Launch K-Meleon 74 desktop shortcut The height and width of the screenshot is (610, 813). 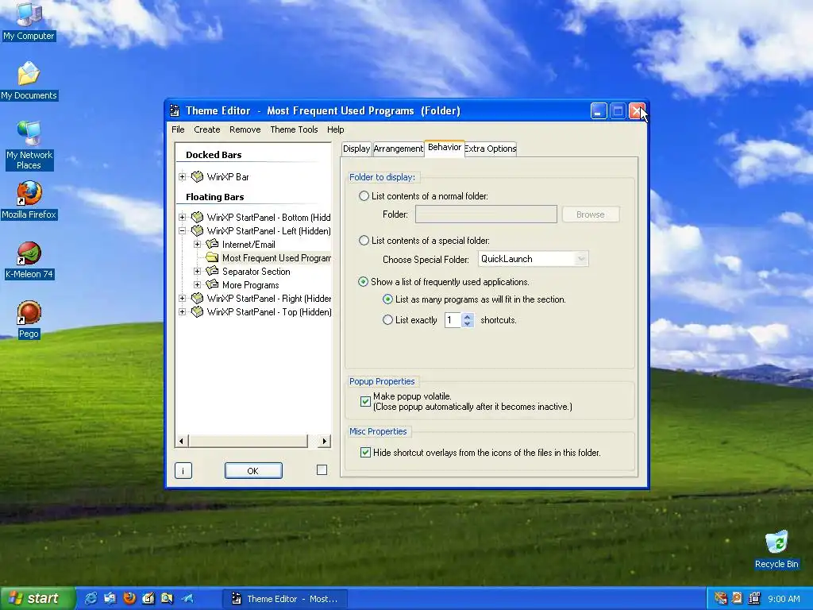[29, 261]
